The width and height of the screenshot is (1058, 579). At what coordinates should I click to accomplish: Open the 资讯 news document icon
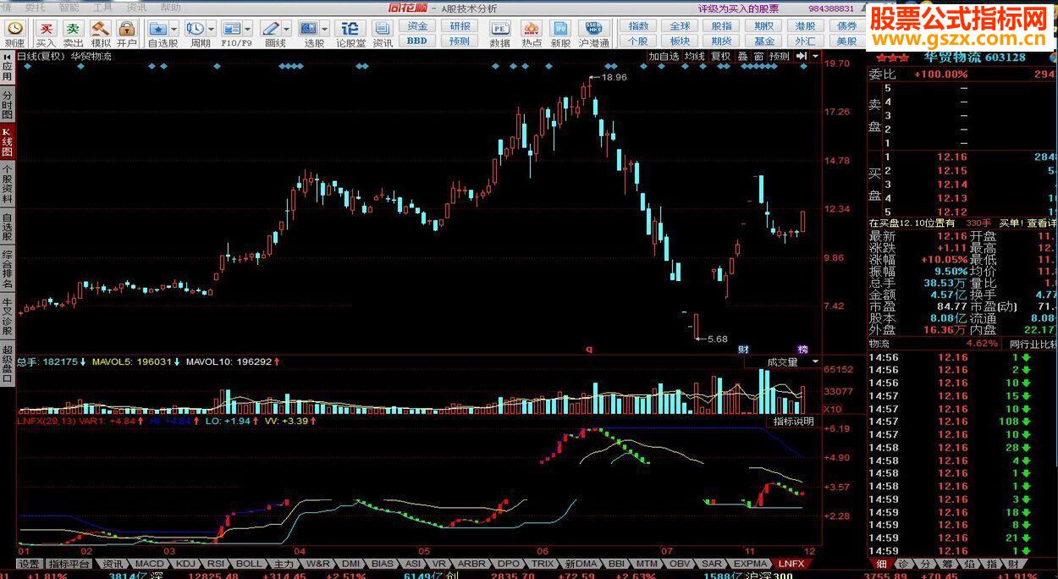[383, 33]
